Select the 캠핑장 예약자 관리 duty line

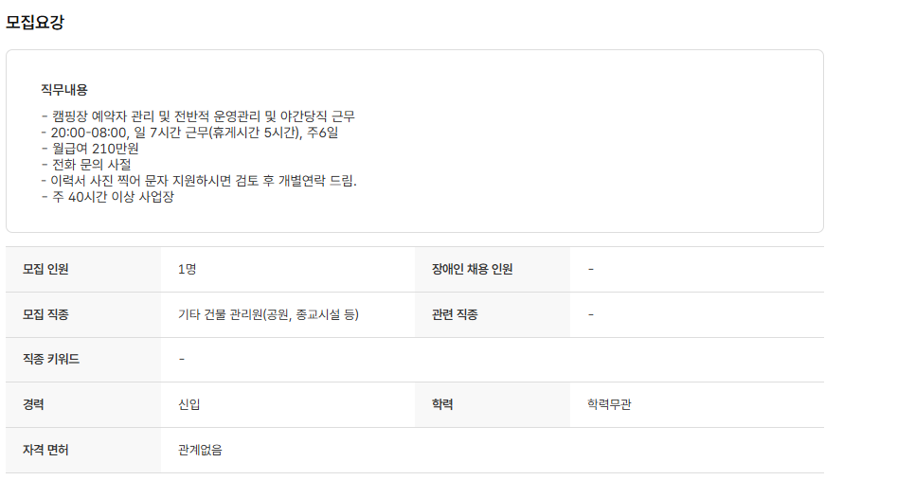click(198, 116)
